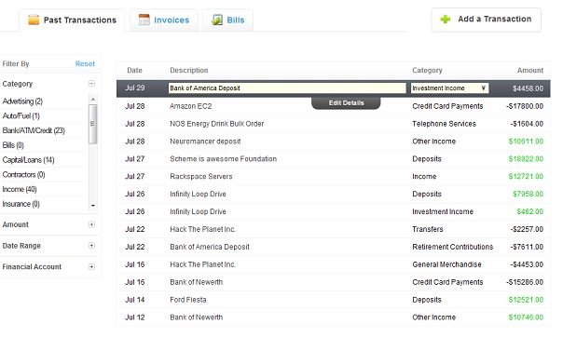Filter by Bills (0) category

tap(13, 145)
